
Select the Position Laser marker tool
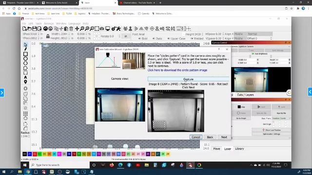[25, 82]
